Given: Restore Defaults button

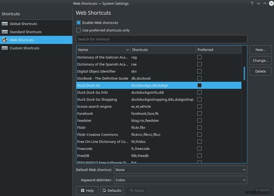Looking at the screenshot, I should pos(112,191).
